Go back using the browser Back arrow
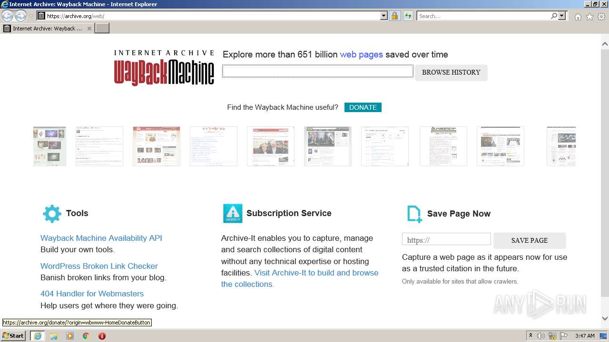Viewport: 609px width, 342px height. pos(7,16)
